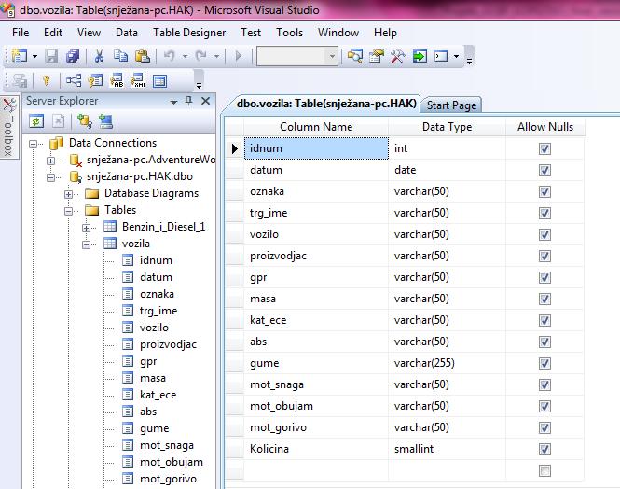620x489 pixels.
Task: Toggle Allow Nulls for mot_gorivo
Action: (x=544, y=427)
